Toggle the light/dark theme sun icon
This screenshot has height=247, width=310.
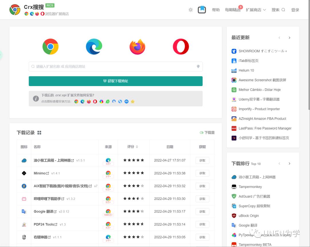pos(191,10)
